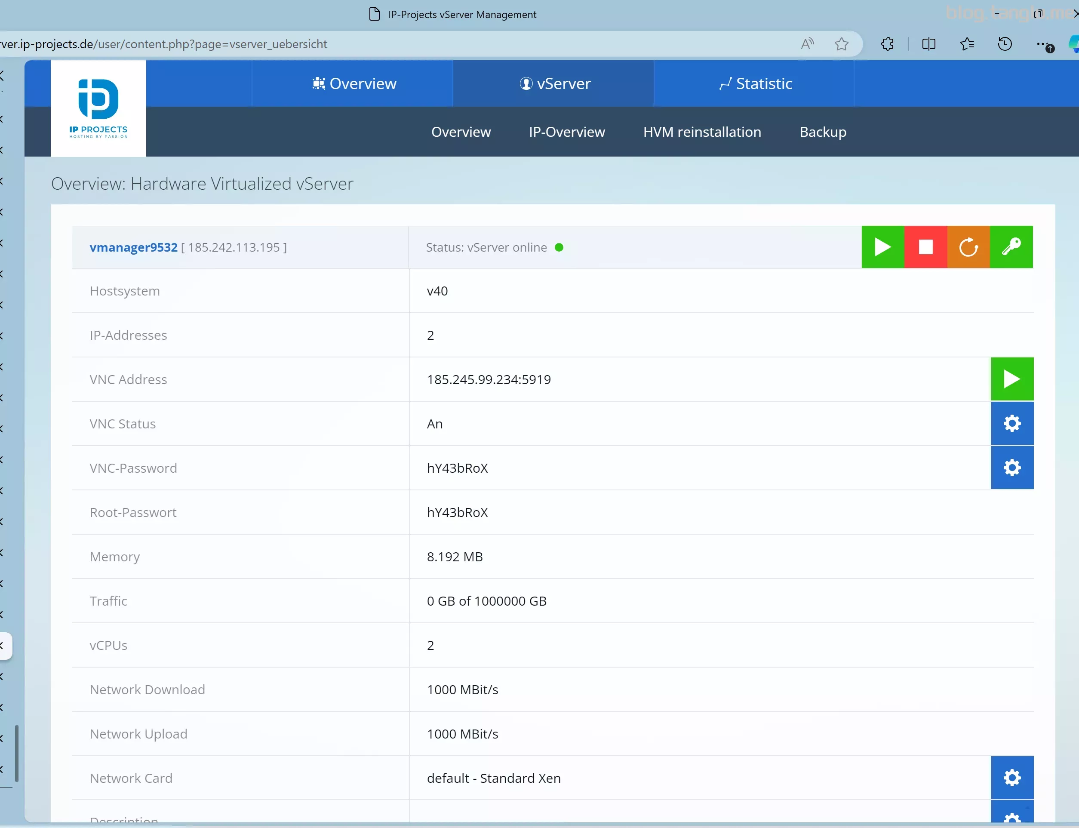Image resolution: width=1079 pixels, height=828 pixels.
Task: Open VNC-Password settings gear
Action: click(x=1011, y=468)
